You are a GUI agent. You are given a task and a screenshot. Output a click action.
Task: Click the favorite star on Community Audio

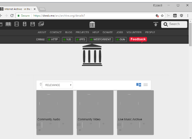pos(63,123)
